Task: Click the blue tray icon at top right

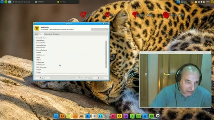Action: pyautogui.click(x=178, y=2)
